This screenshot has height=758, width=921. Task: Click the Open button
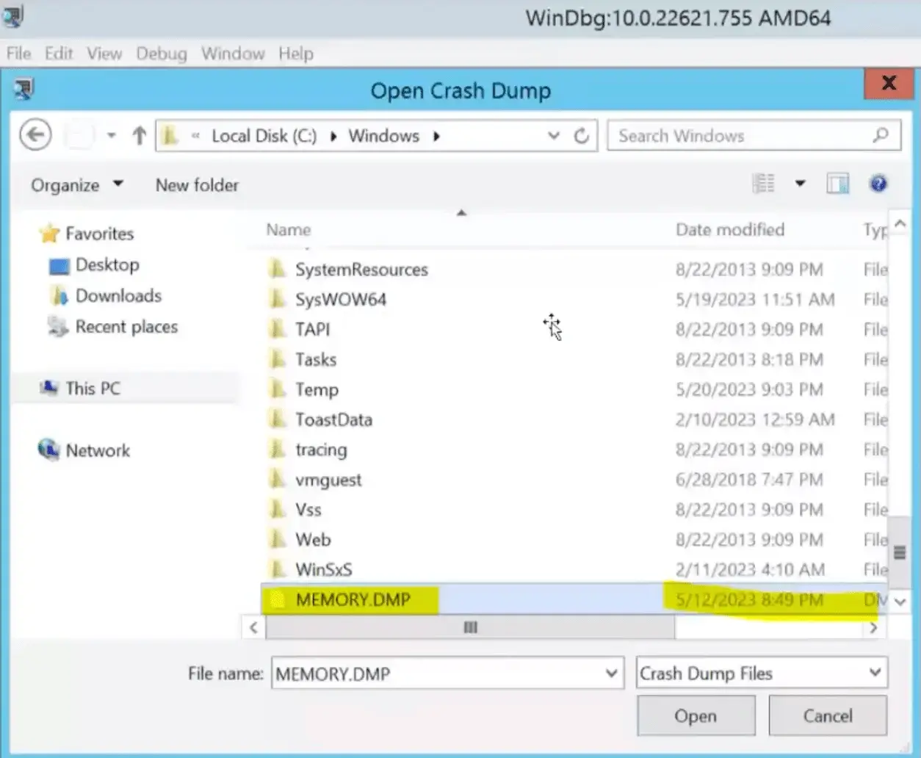[x=696, y=715]
